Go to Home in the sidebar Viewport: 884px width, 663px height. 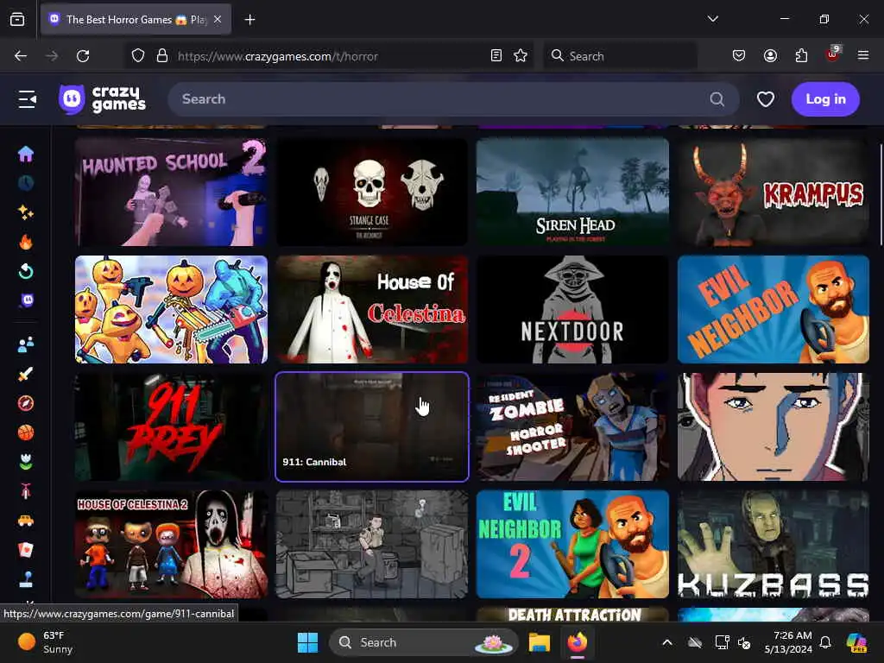(25, 154)
